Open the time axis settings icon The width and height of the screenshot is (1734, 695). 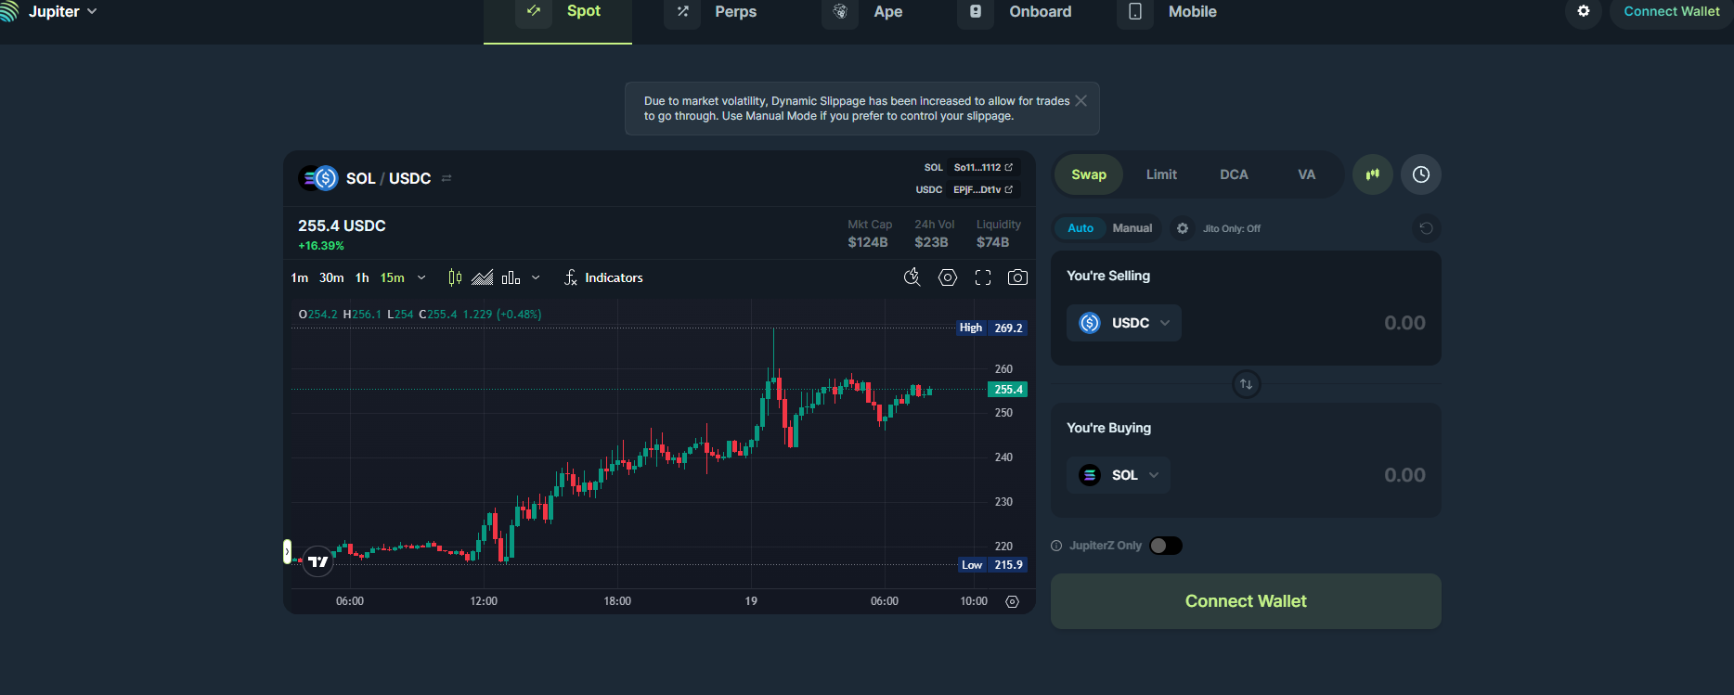pos(1012,601)
